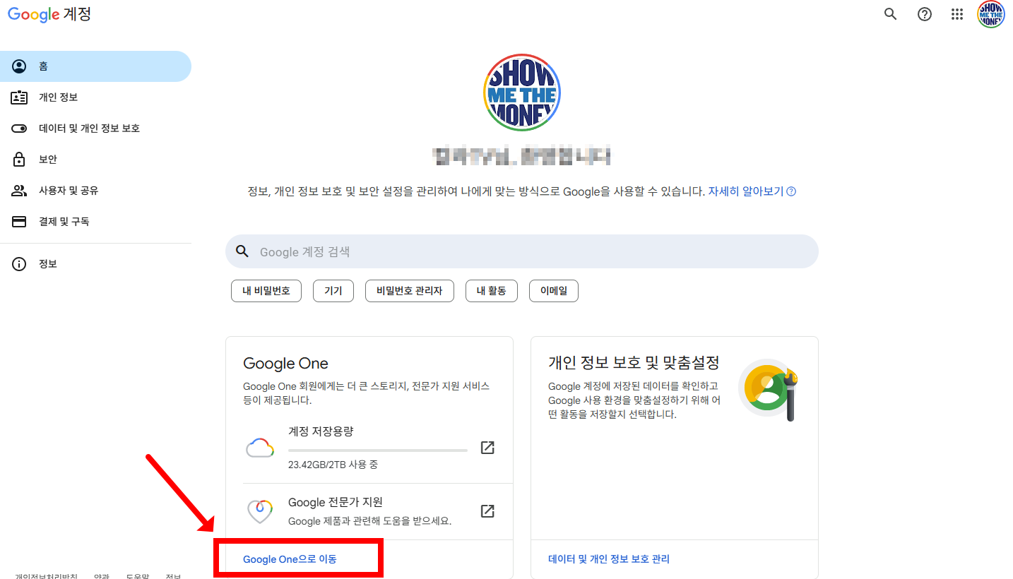The height and width of the screenshot is (579, 1013).
Task: Select 홈 in the sidebar
Action: (x=95, y=66)
